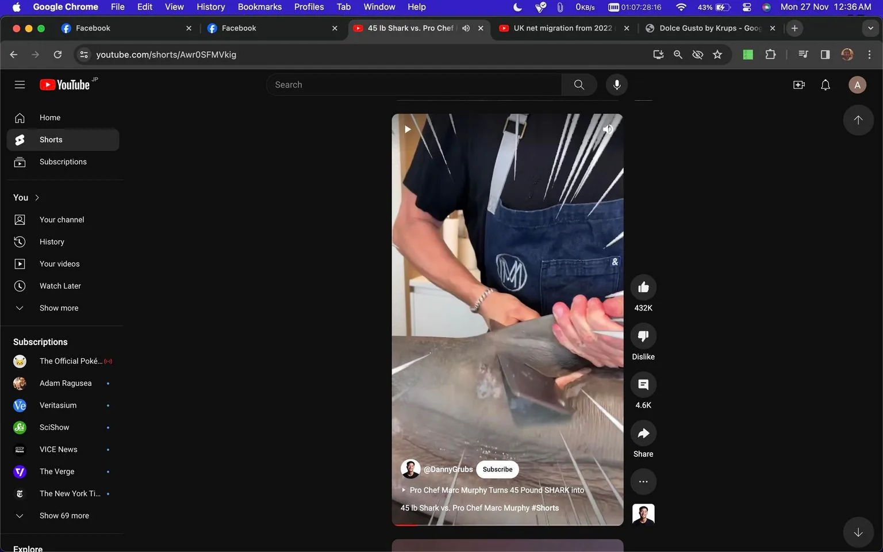The width and height of the screenshot is (883, 552).
Task: Open the Create video icon
Action: [x=798, y=85]
